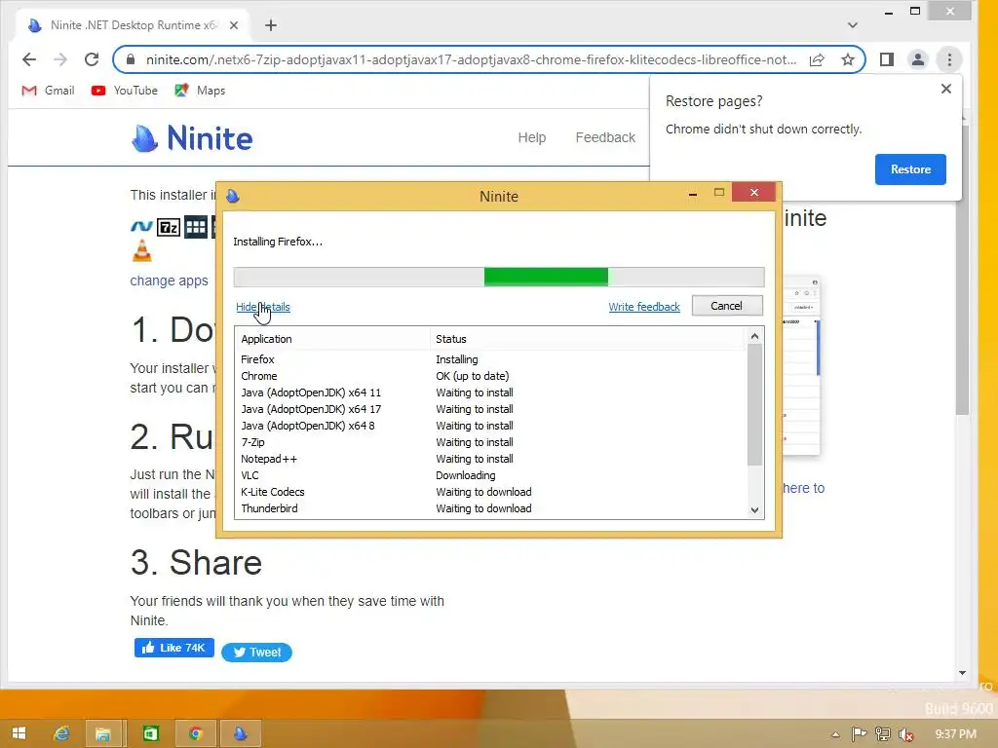Open File Explorer from the taskbar
This screenshot has height=748, width=998.
pyautogui.click(x=102, y=733)
